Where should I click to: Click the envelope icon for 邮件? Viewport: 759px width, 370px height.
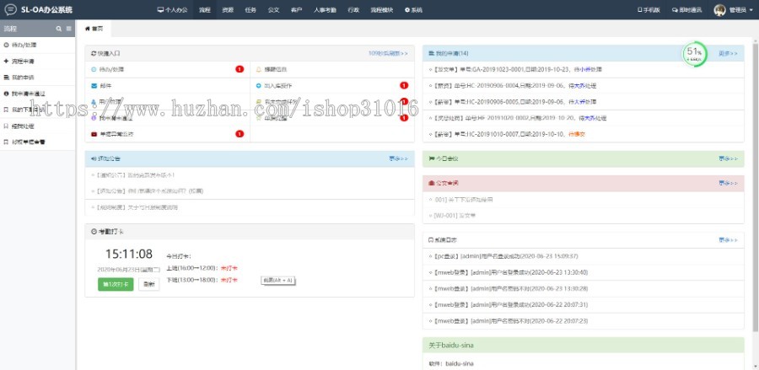click(x=94, y=86)
